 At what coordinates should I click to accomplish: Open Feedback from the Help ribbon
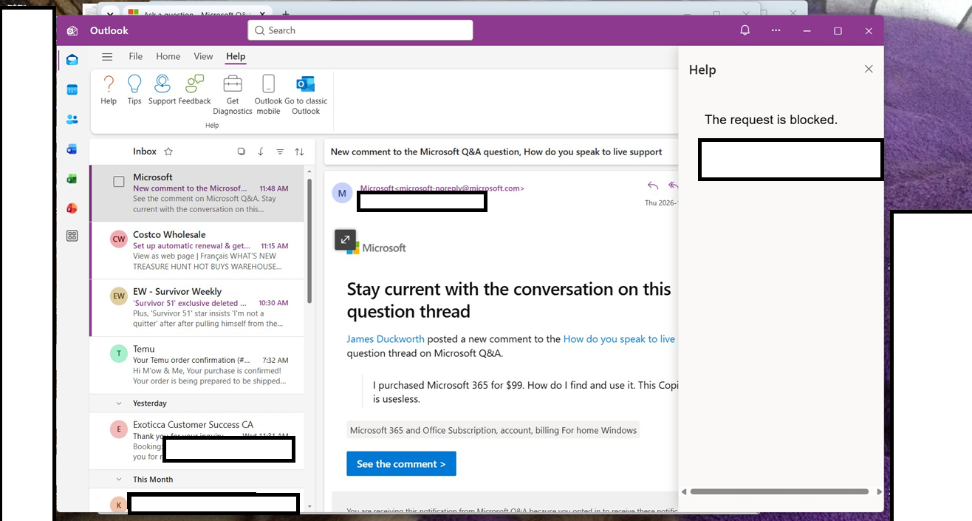[195, 90]
